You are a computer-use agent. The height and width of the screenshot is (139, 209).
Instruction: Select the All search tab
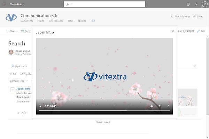click(x=13, y=74)
